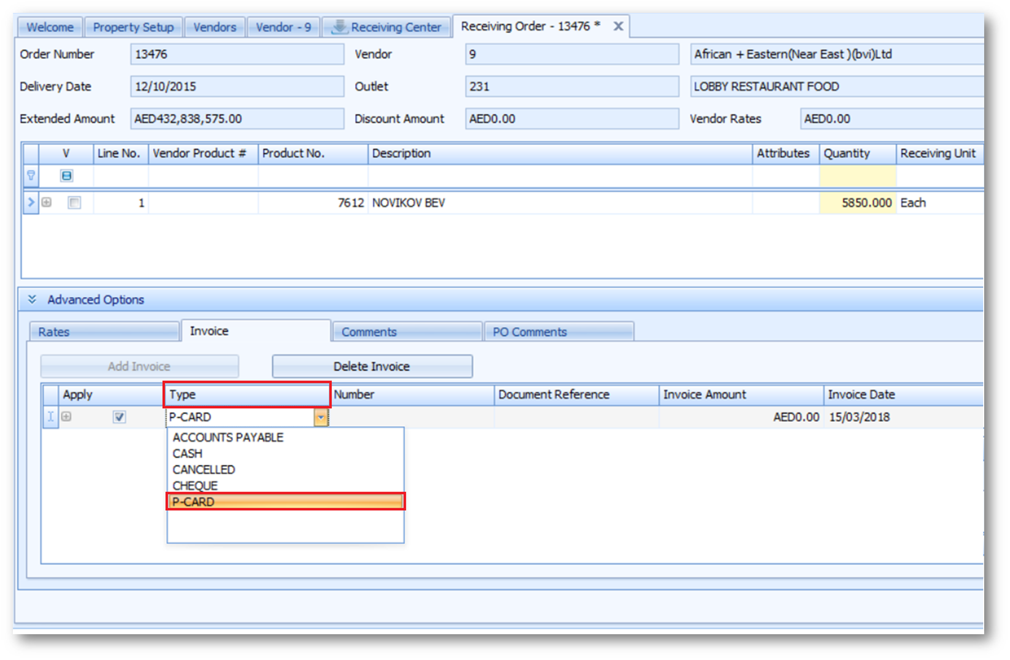Click the filter funnel icon in grid
The image size is (1010, 660).
[x=31, y=176]
